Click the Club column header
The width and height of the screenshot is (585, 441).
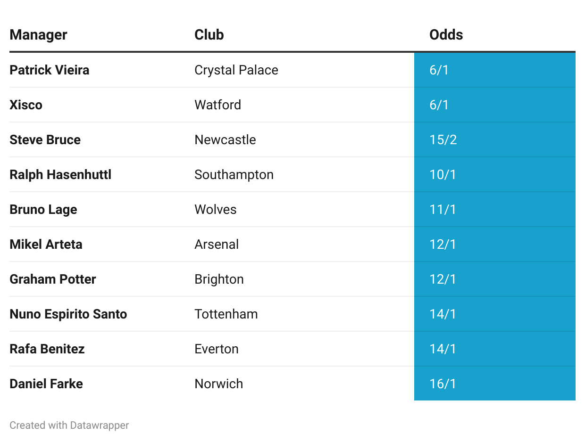[209, 35]
